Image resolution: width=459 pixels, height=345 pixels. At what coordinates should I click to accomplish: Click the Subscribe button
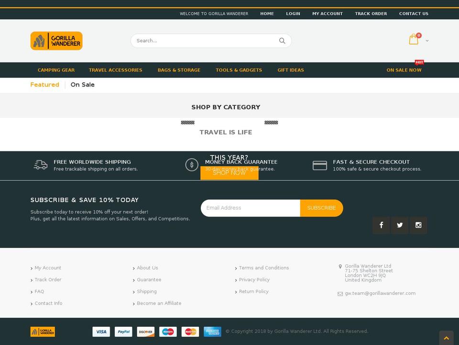coord(321,208)
